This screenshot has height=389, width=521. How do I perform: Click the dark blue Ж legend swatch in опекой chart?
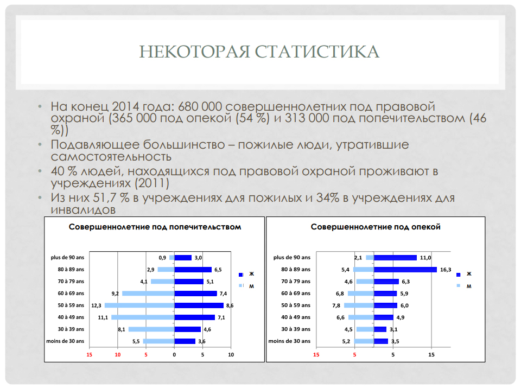(459, 275)
